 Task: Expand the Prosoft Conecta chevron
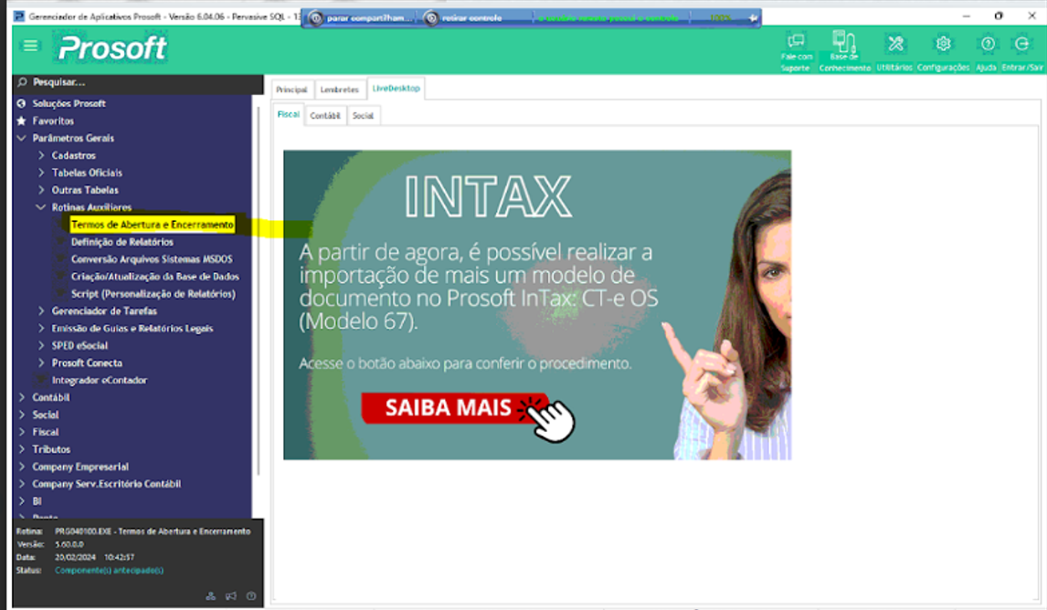point(41,363)
